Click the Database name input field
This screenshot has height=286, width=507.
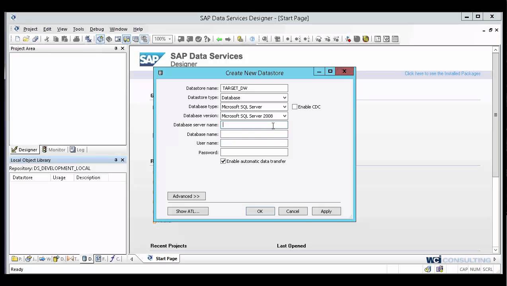point(254,134)
